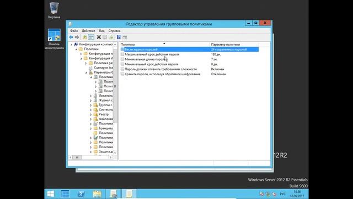Sort by the Политика column header
Screen dimensions: 353x199
click(x=164, y=44)
